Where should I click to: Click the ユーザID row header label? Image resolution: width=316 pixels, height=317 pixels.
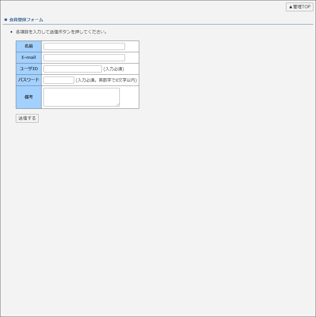[28, 68]
